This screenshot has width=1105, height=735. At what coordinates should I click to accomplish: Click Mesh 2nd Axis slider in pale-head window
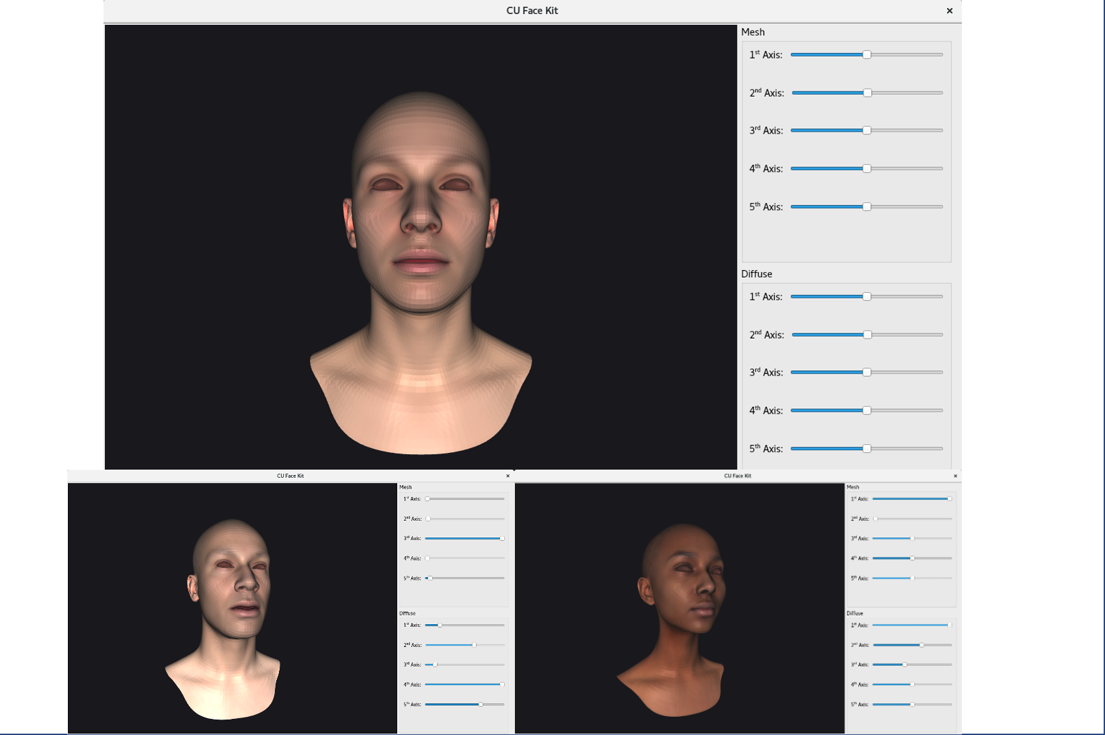464,519
